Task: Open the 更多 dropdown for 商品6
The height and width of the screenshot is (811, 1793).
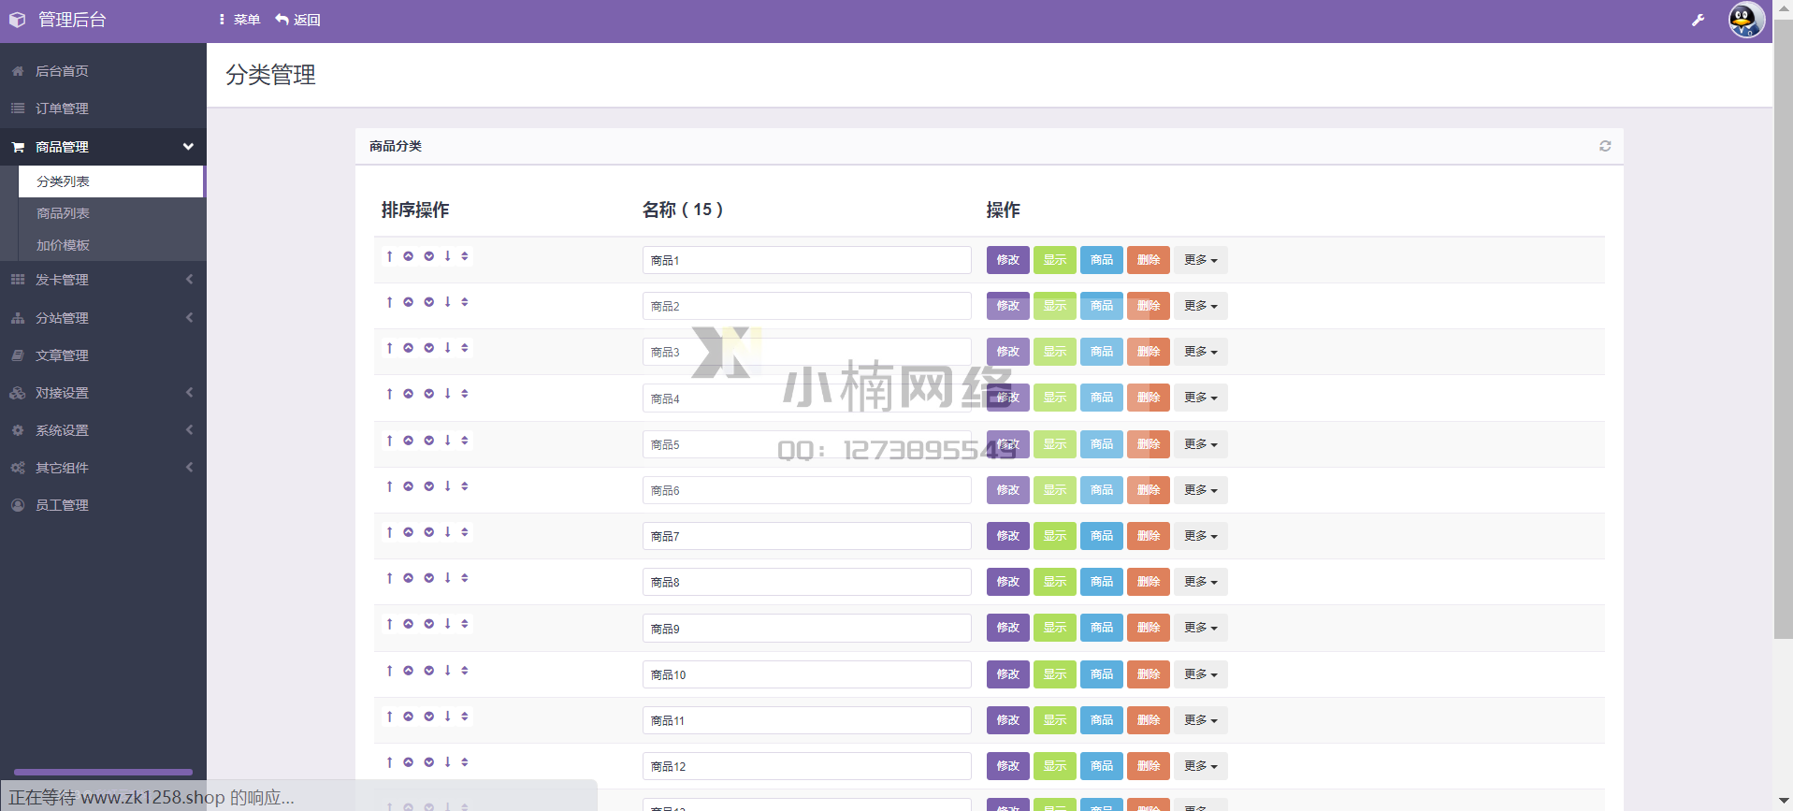Action: [1201, 490]
